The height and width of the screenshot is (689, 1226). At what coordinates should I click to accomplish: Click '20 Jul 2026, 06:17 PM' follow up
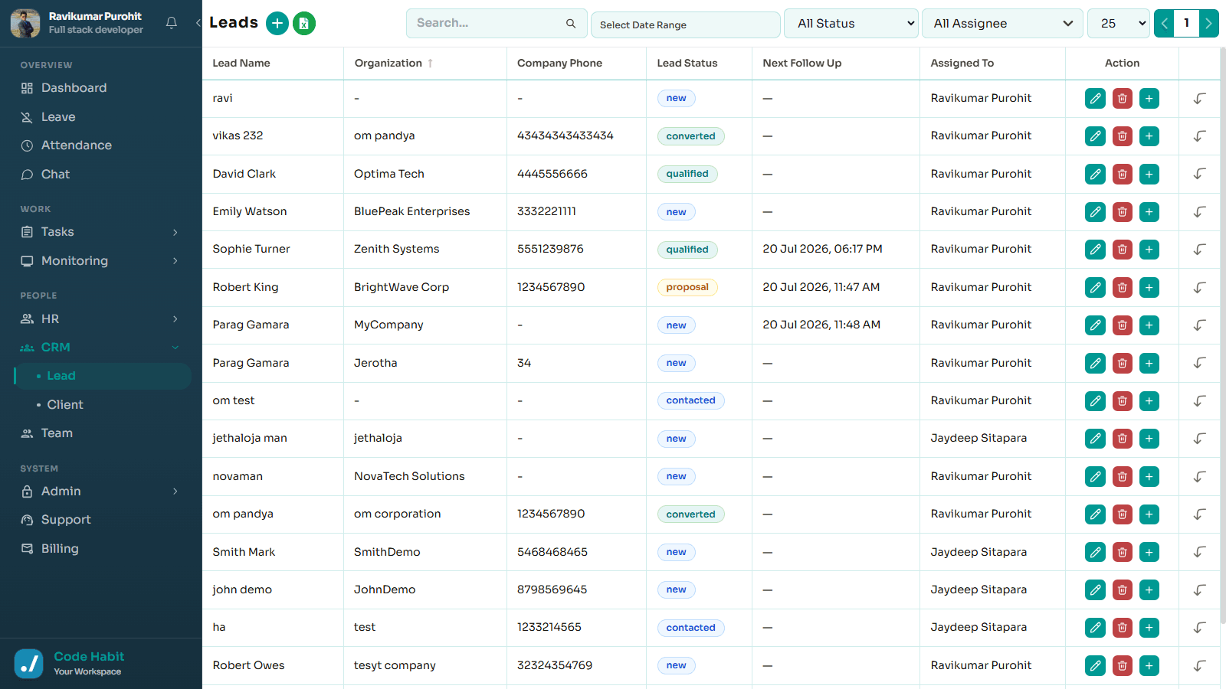point(822,250)
